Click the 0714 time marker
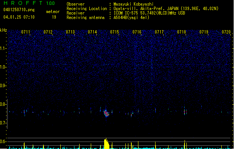The image size is (234, 149). (x=92, y=32)
